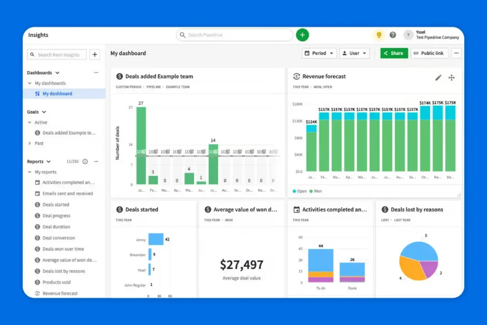Screen dimensions: 487x325
Task: Toggle the Open legend item
Action: [300, 191]
